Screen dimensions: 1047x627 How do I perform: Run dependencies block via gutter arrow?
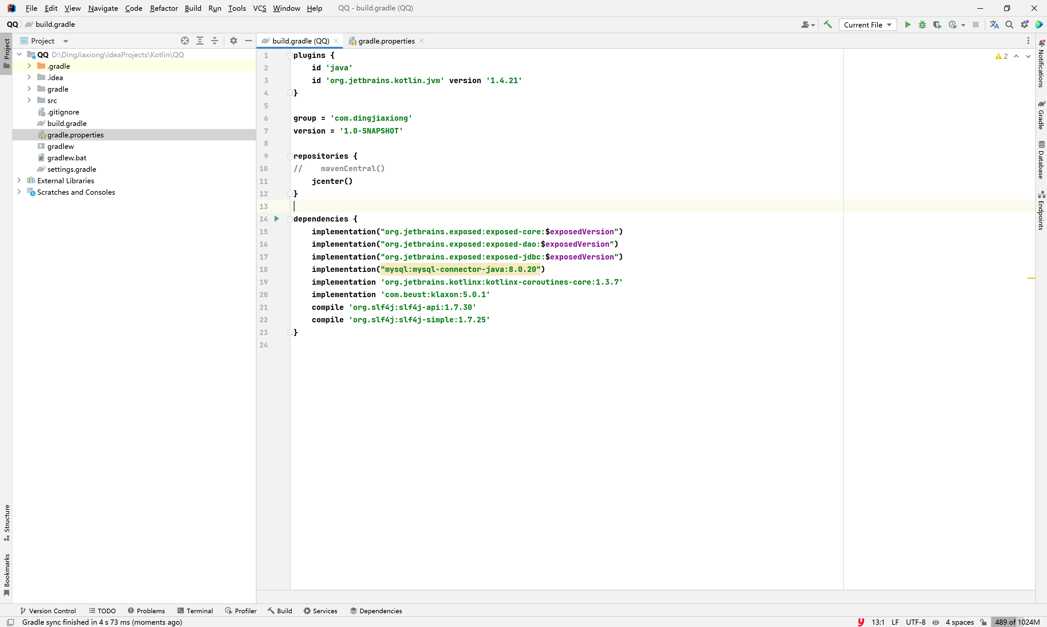277,219
